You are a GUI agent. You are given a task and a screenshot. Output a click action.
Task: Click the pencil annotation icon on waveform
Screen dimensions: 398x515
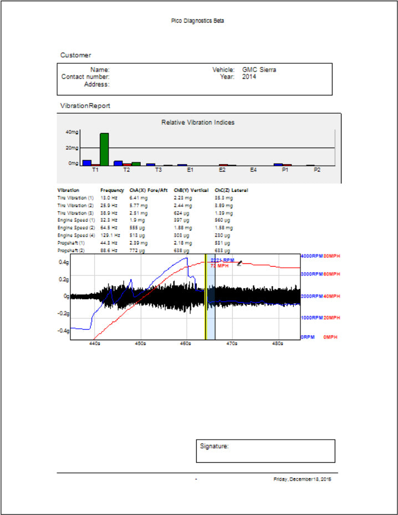coord(239,263)
